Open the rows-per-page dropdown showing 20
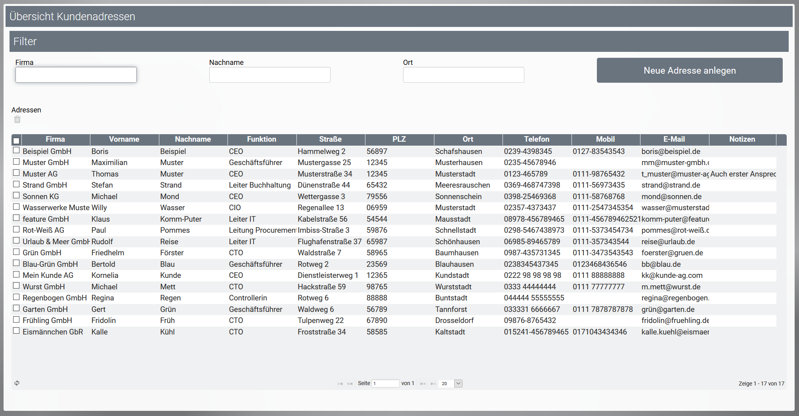The image size is (799, 416). click(458, 383)
